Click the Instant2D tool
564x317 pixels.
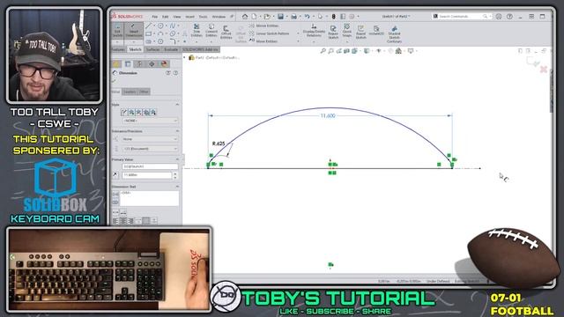pyautogui.click(x=376, y=31)
